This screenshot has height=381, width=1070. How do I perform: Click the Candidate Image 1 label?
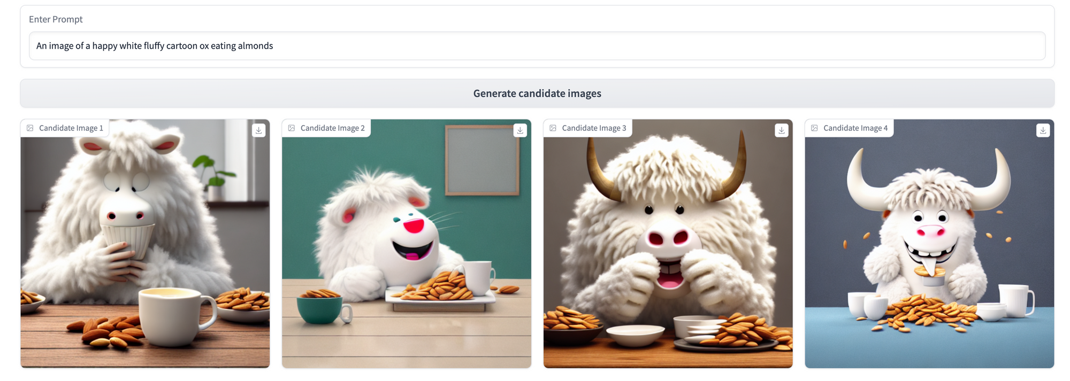[71, 128]
